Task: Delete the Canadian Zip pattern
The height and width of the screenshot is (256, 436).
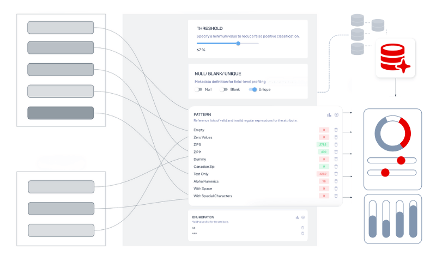Action: (x=336, y=166)
